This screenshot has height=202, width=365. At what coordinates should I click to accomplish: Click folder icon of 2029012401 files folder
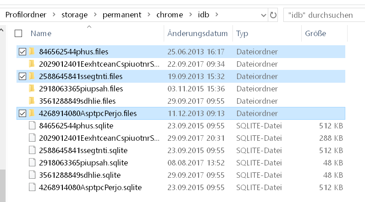point(32,64)
